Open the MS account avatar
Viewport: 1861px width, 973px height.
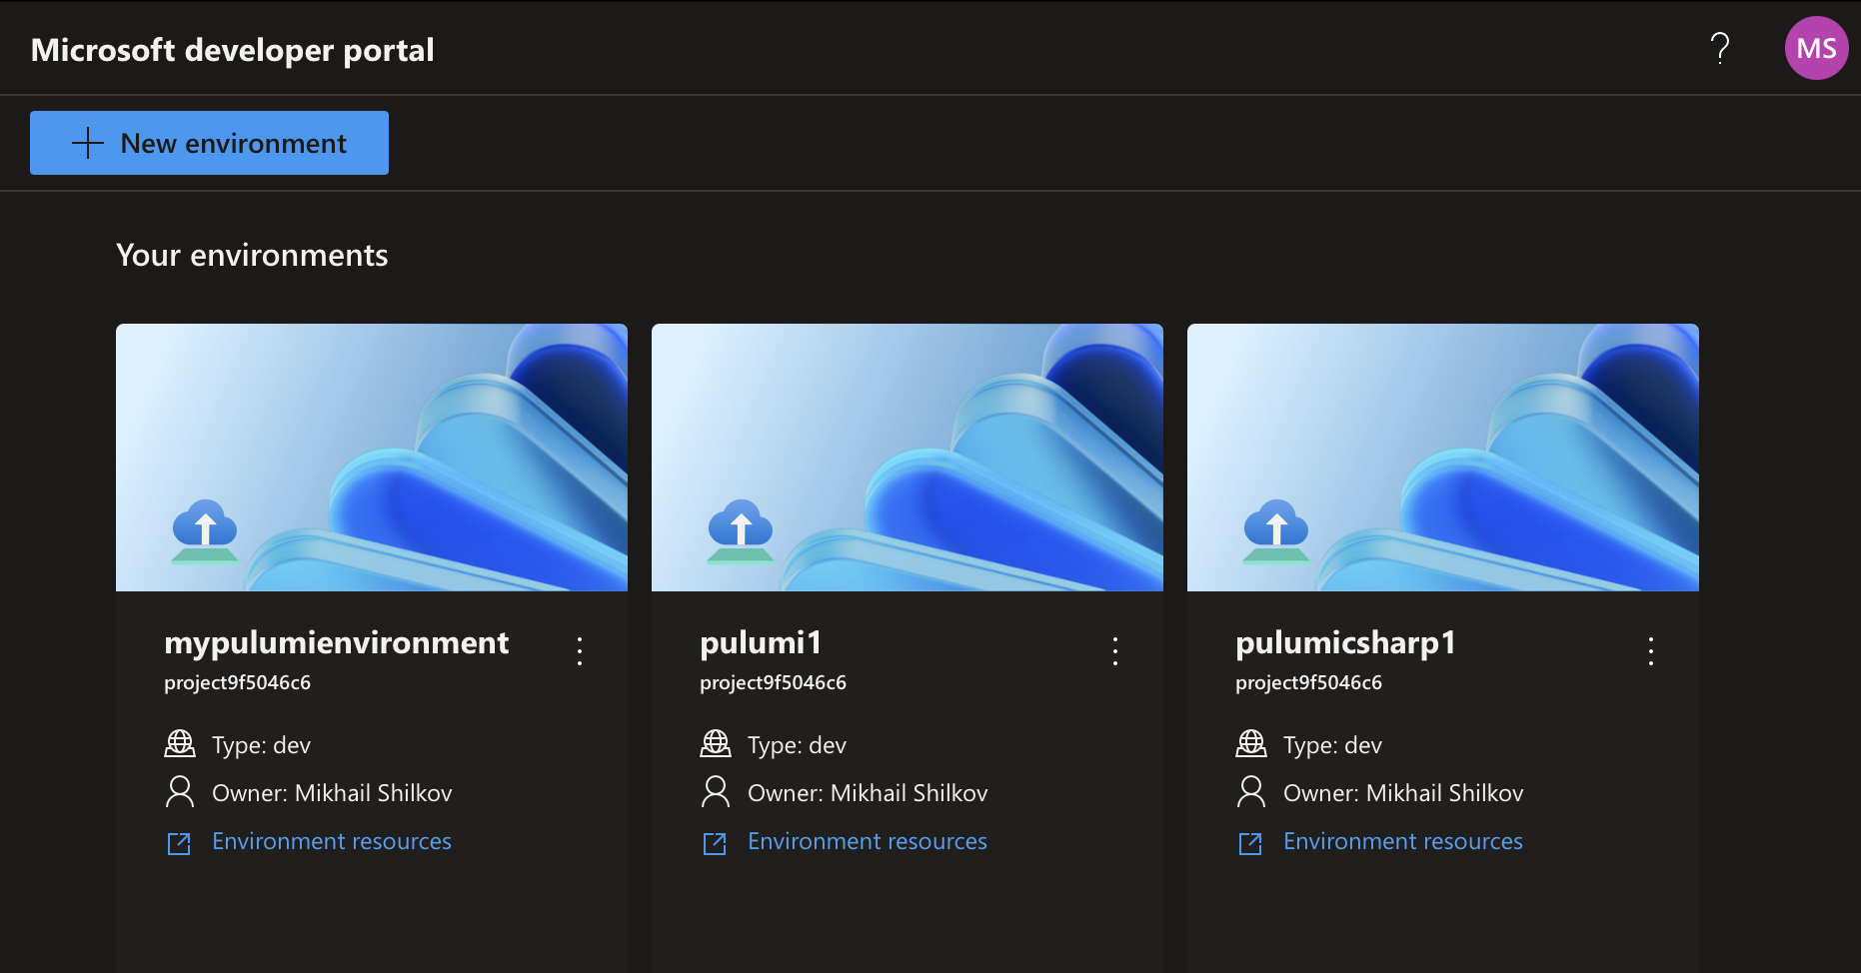click(1816, 48)
